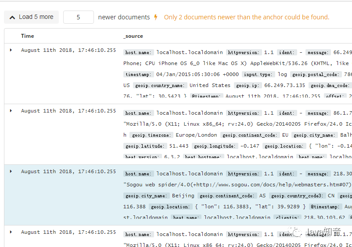Click geoip.dma_code field label

coord(330,86)
